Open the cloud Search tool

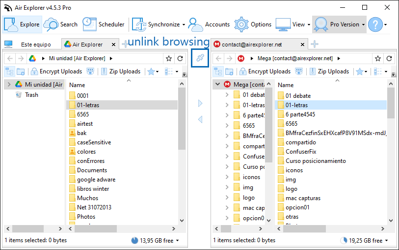tap(60, 24)
